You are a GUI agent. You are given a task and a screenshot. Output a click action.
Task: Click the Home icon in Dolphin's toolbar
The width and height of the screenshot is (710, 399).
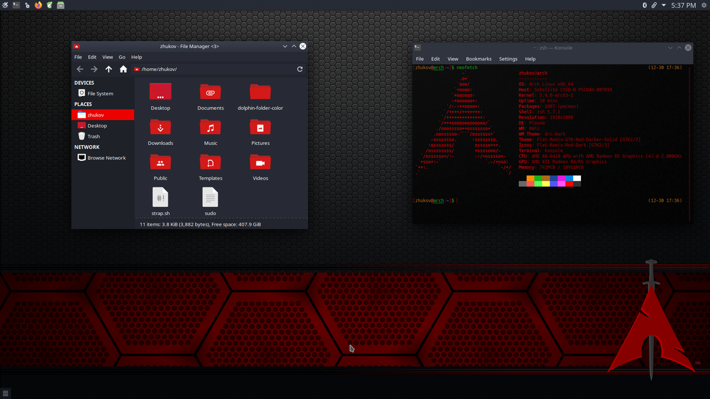(x=122, y=69)
